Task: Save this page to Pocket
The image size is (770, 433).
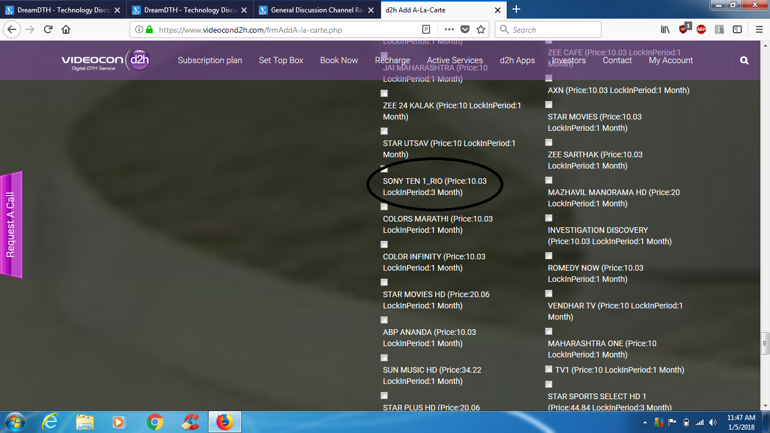Action: pos(465,29)
